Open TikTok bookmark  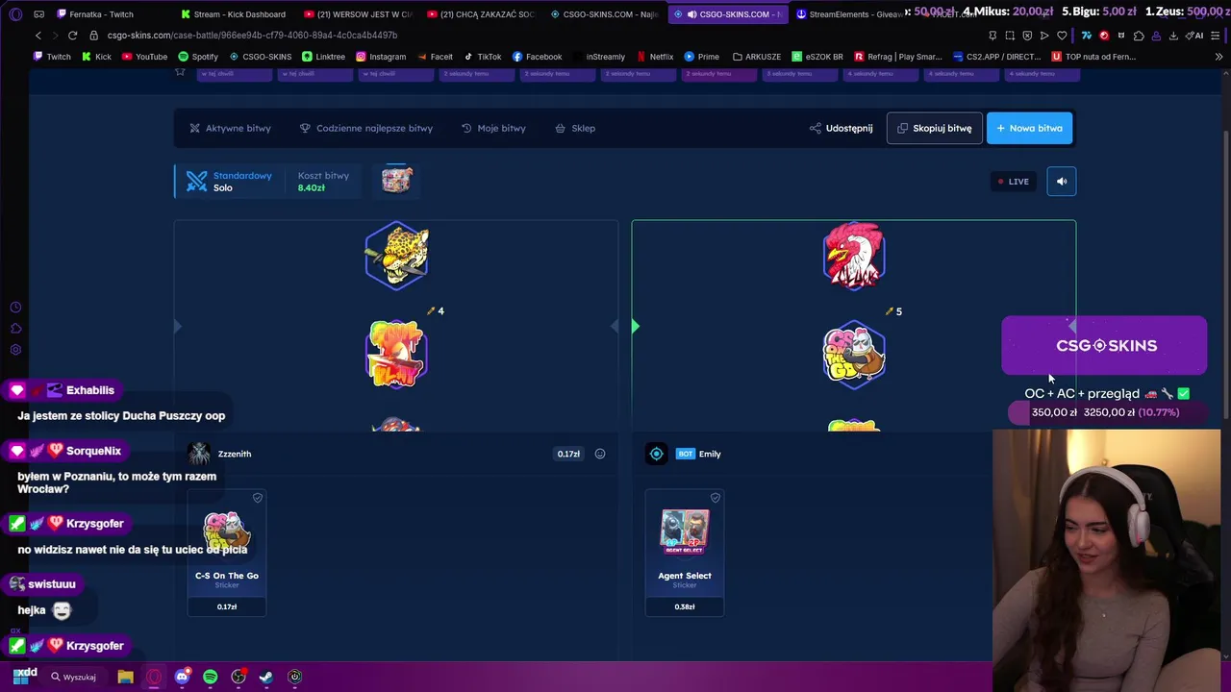coord(483,57)
